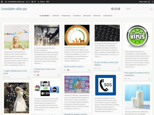
Task: Open the 'Hola, carlos' user menu
Action: [x=144, y=2]
